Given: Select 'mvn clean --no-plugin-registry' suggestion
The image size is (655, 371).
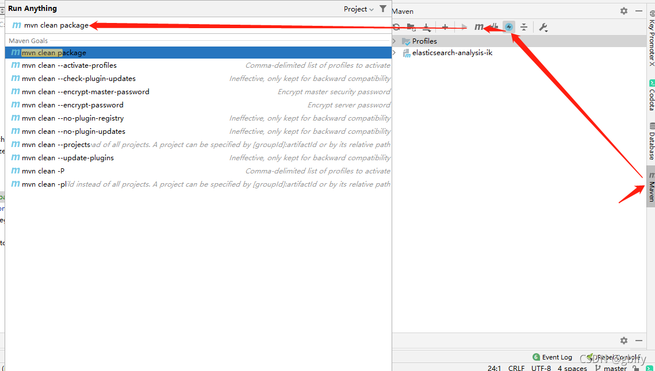Looking at the screenshot, I should (198, 118).
